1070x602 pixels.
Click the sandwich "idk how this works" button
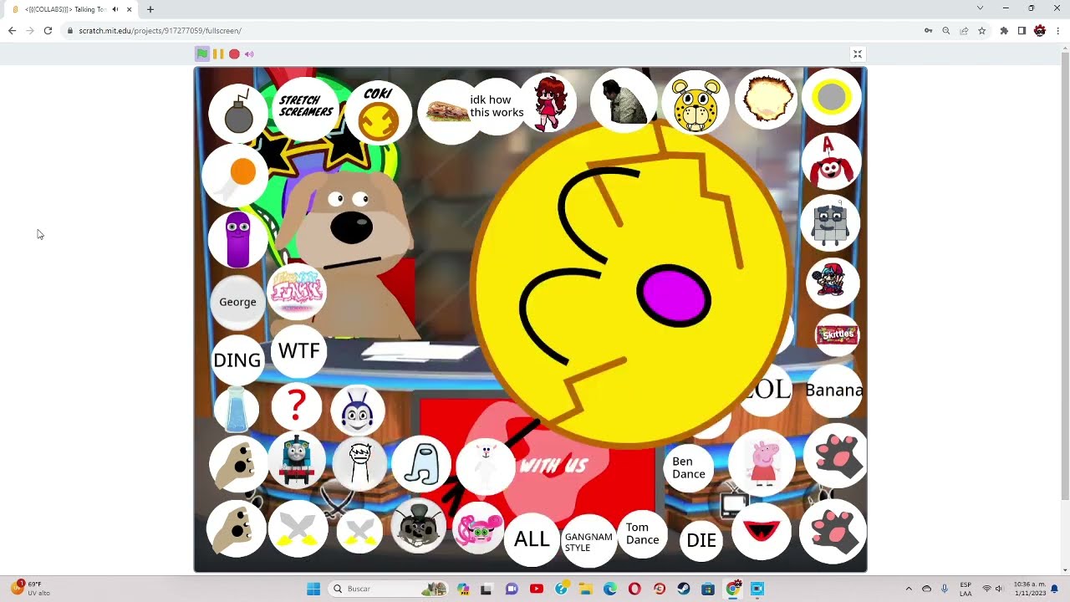click(472, 111)
